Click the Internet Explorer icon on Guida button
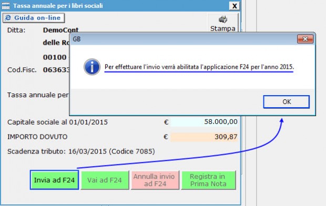The width and height of the screenshot is (326, 206). coord(8,18)
